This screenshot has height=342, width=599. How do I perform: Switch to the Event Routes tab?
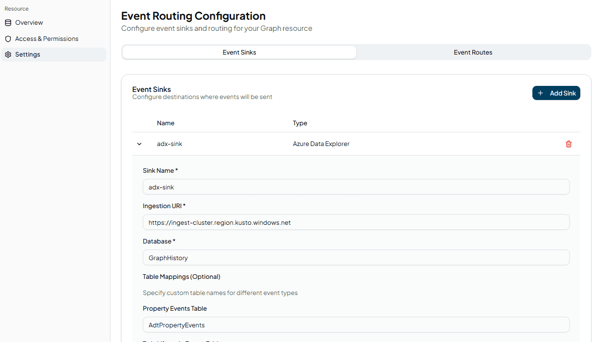pos(473,52)
